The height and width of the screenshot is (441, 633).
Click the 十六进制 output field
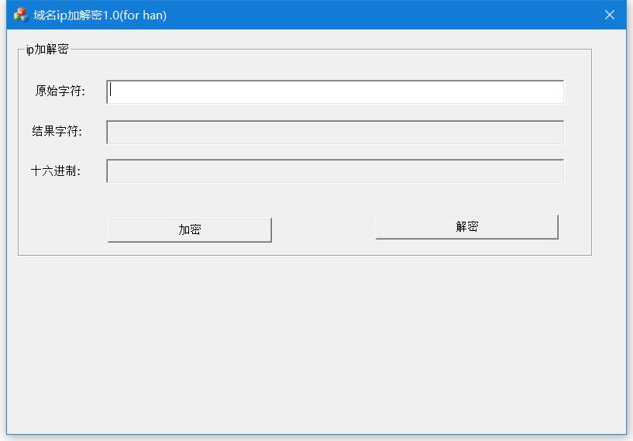pyautogui.click(x=335, y=171)
